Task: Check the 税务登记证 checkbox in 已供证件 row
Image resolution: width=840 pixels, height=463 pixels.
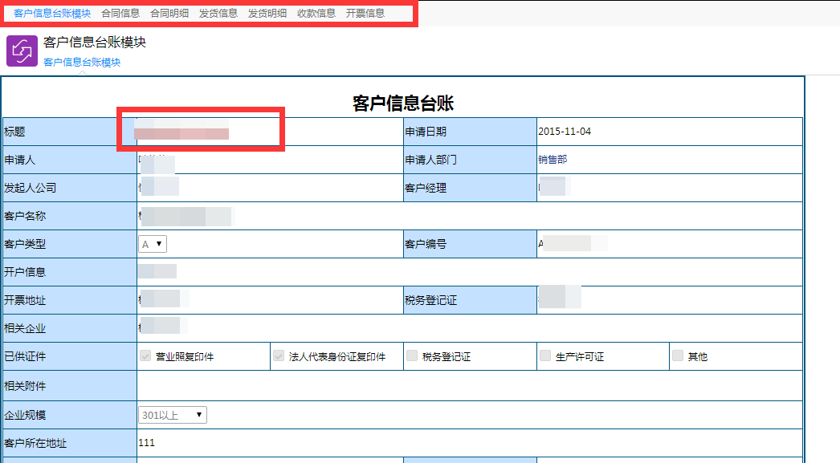Action: [412, 356]
